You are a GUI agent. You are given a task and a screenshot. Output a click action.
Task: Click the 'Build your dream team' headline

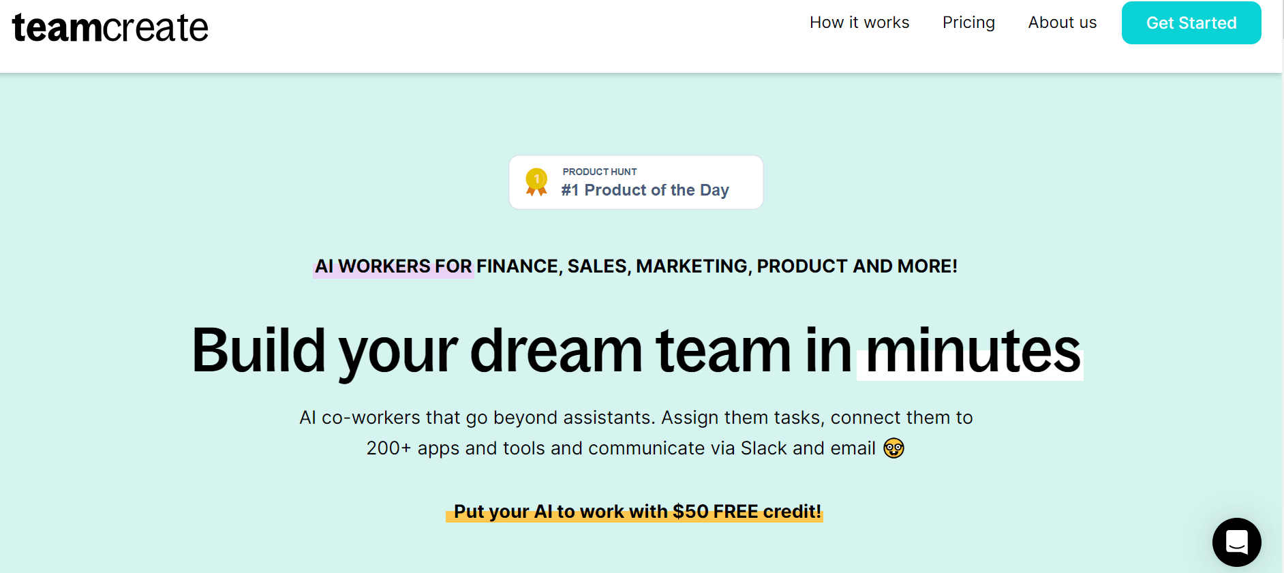click(x=477, y=350)
